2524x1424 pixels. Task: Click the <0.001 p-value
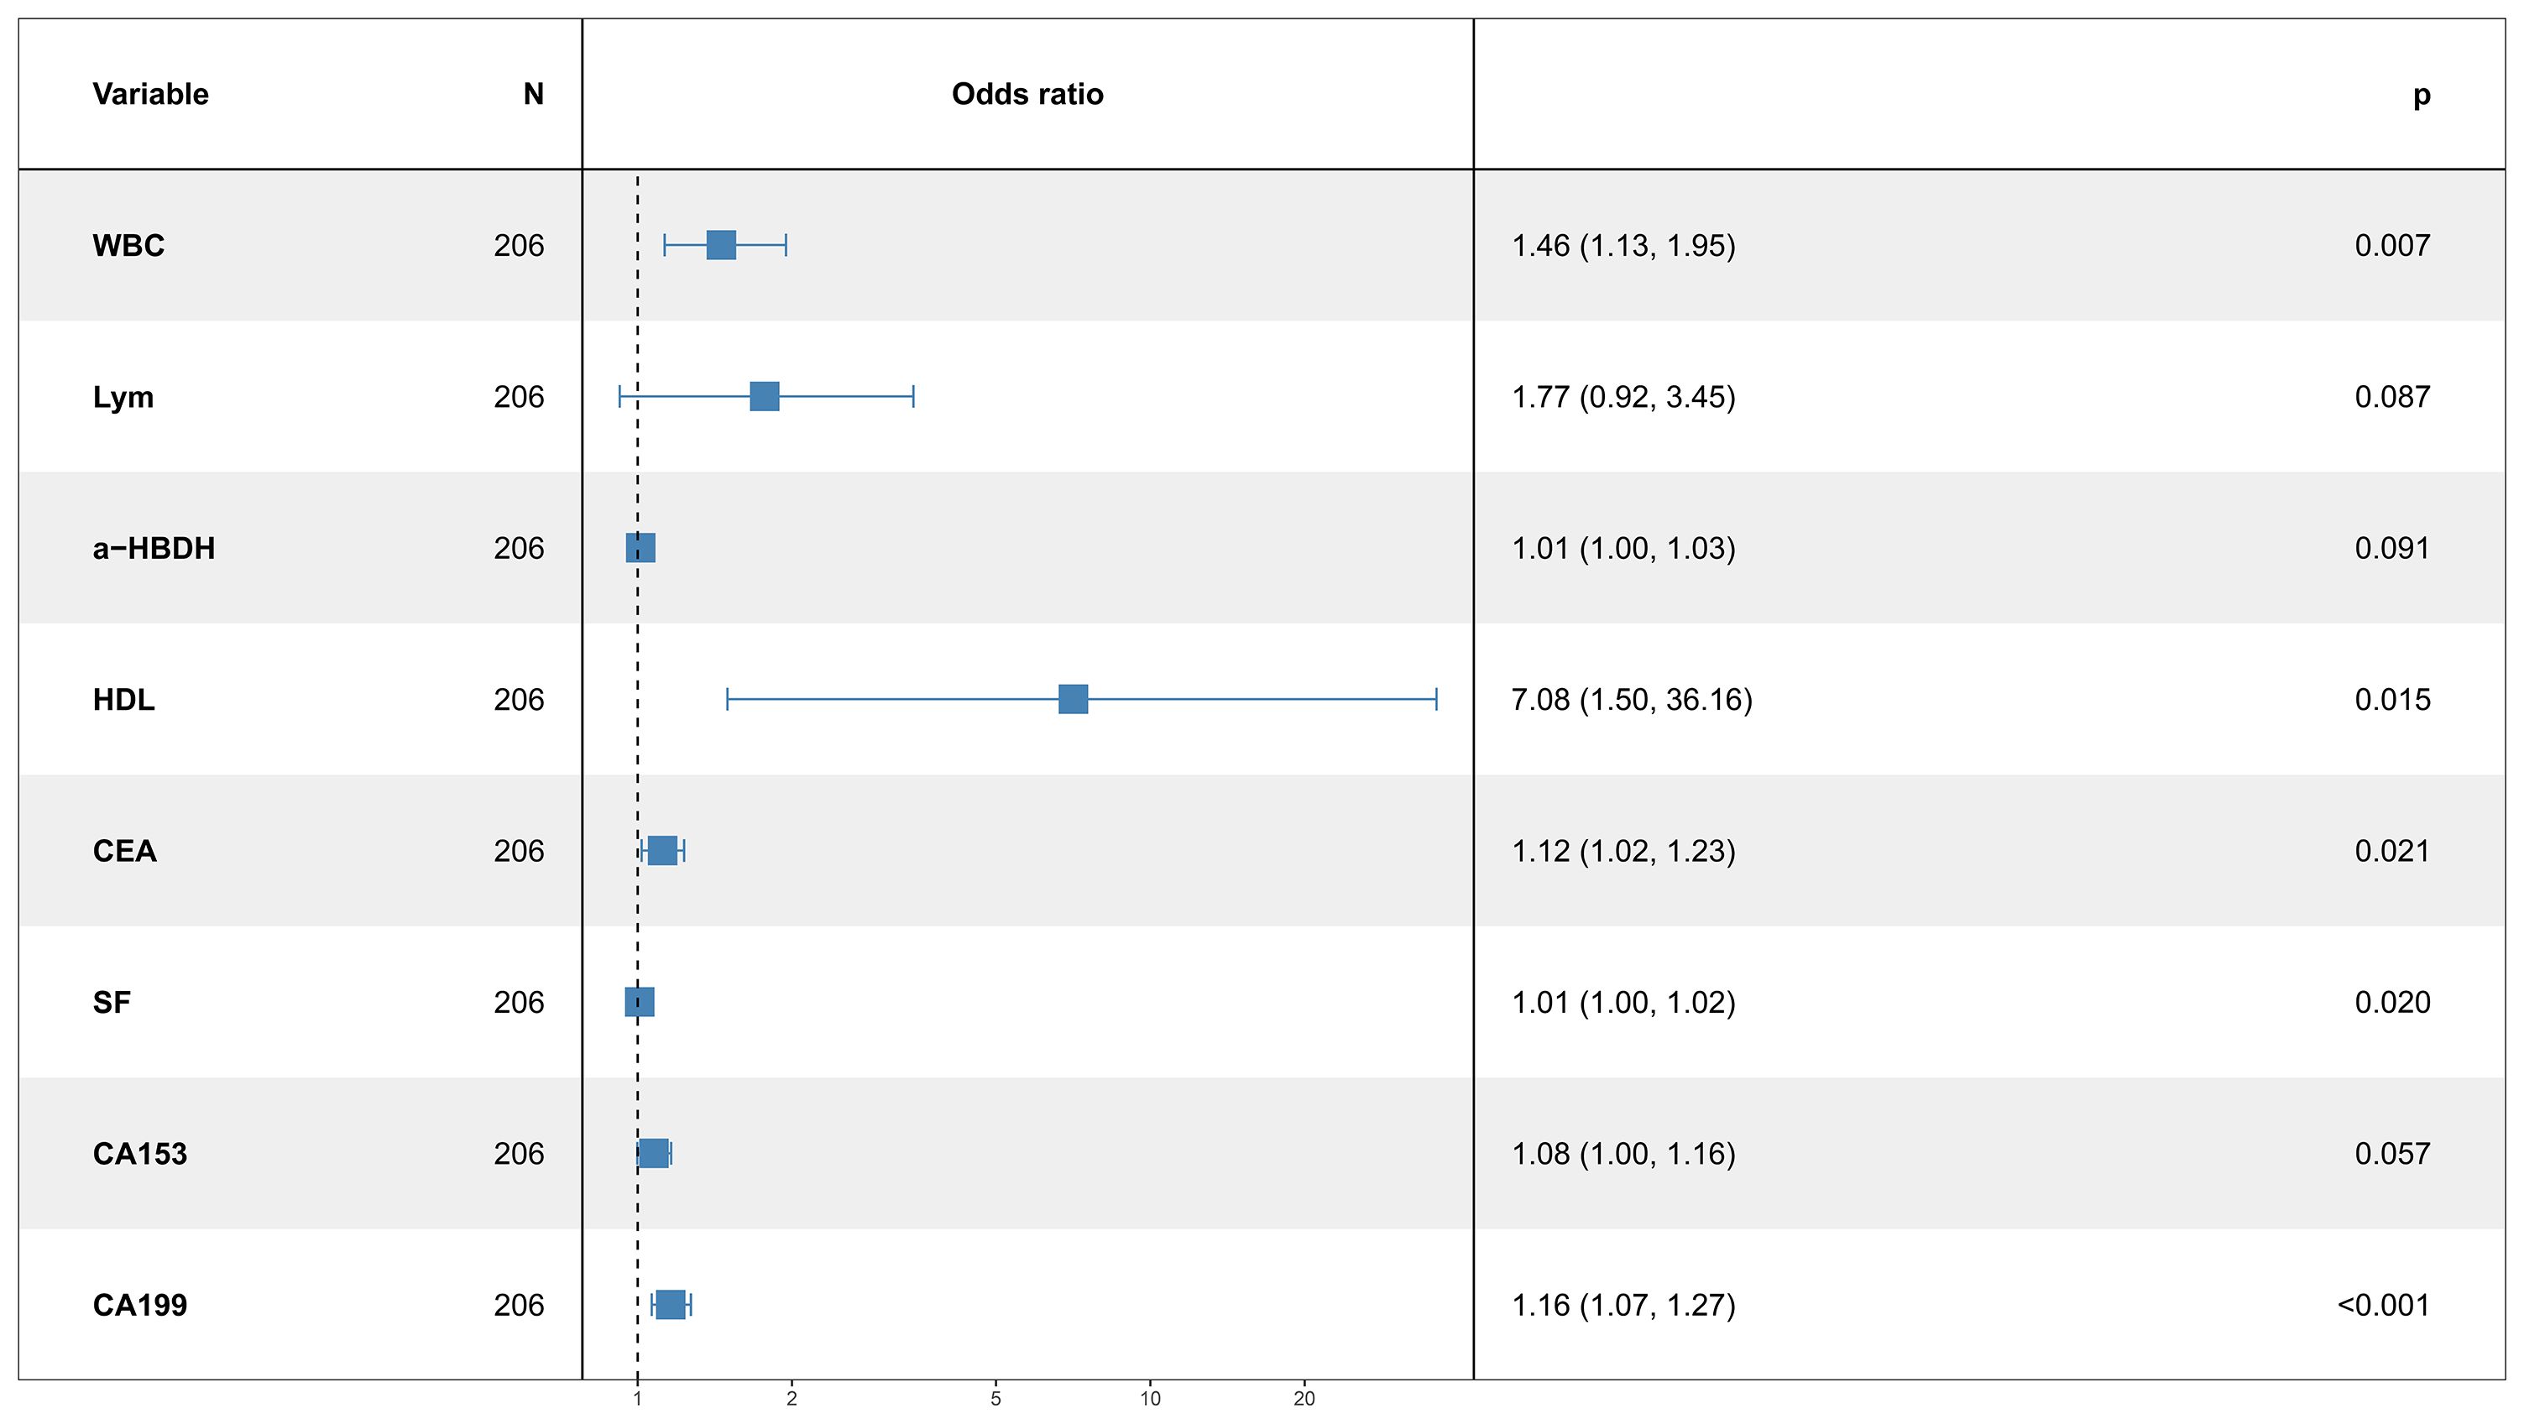pos(2383,1305)
